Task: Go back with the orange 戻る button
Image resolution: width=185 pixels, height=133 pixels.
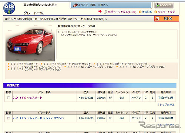Action: 166,19
